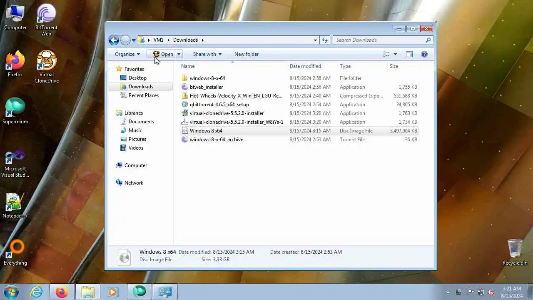Image resolution: width=533 pixels, height=300 pixels.
Task: Select the windows-8-x-64 folder
Action: click(x=207, y=78)
